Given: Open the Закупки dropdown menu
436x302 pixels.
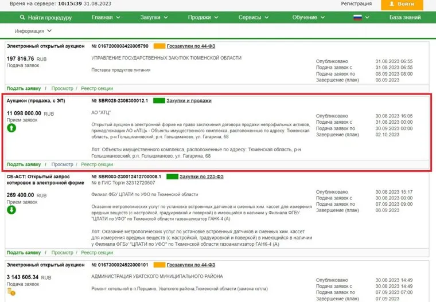Looking at the screenshot, I should tap(154, 18).
